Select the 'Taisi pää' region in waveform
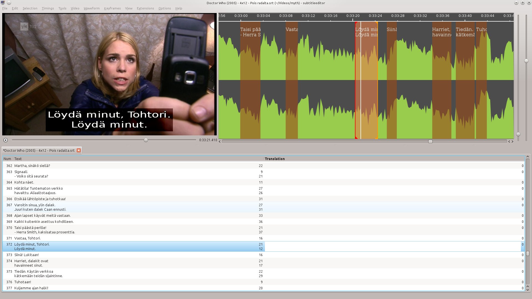The image size is (532, 299). point(250,80)
